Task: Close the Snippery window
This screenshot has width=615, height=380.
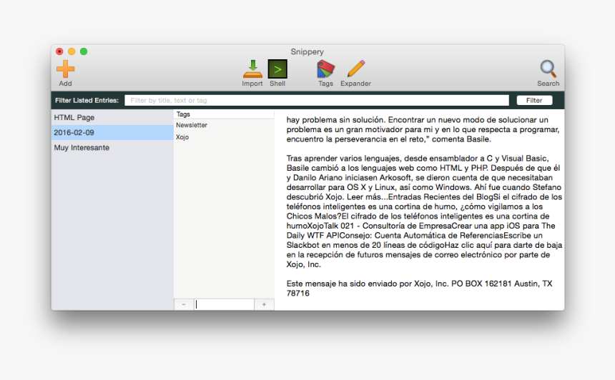Action: 59,51
